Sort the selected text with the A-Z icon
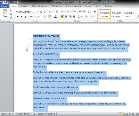Image resolution: width=139 pixels, height=116 pixels. coord(89,12)
